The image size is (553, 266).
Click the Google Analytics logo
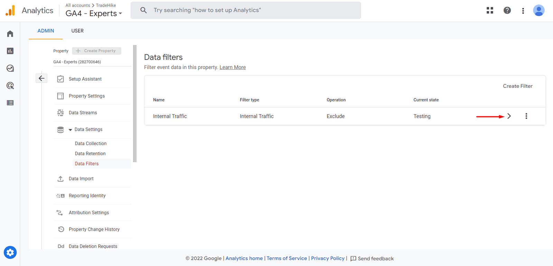(x=10, y=10)
